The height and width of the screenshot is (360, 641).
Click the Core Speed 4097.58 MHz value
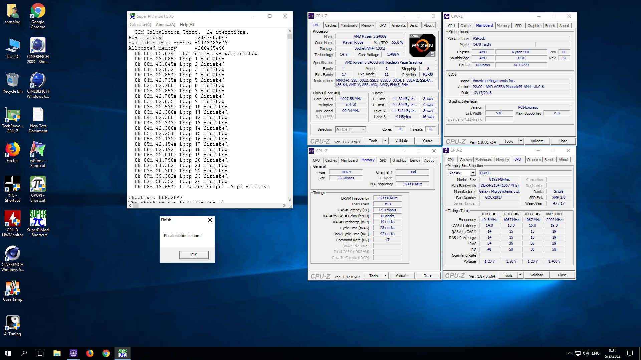(x=351, y=99)
